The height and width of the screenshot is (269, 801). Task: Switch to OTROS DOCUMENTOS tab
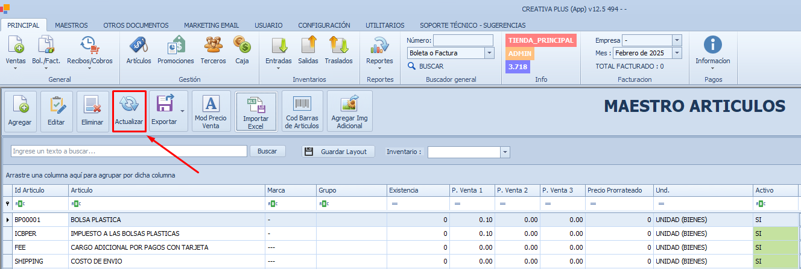click(136, 25)
